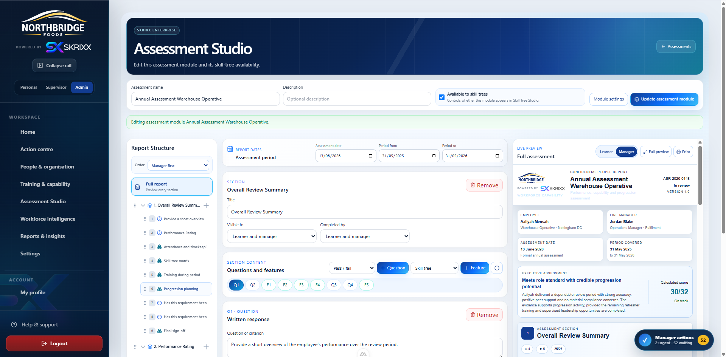726x357 pixels.
Task: Click the Optional description input field
Action: [357, 99]
